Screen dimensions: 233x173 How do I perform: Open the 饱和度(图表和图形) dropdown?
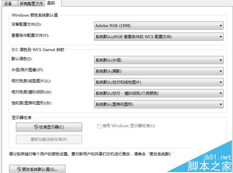click(x=159, y=104)
